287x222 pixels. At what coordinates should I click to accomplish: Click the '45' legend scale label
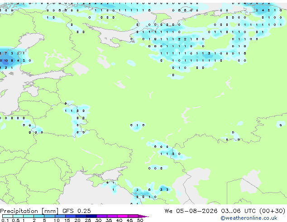click(x=129, y=220)
